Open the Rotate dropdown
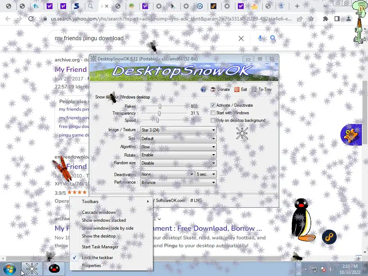 click(178, 155)
